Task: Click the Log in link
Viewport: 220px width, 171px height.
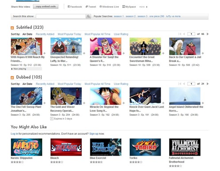Action: coord(14,134)
